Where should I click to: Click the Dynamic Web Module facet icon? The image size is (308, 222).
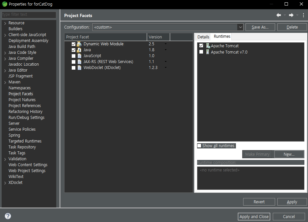(79, 44)
